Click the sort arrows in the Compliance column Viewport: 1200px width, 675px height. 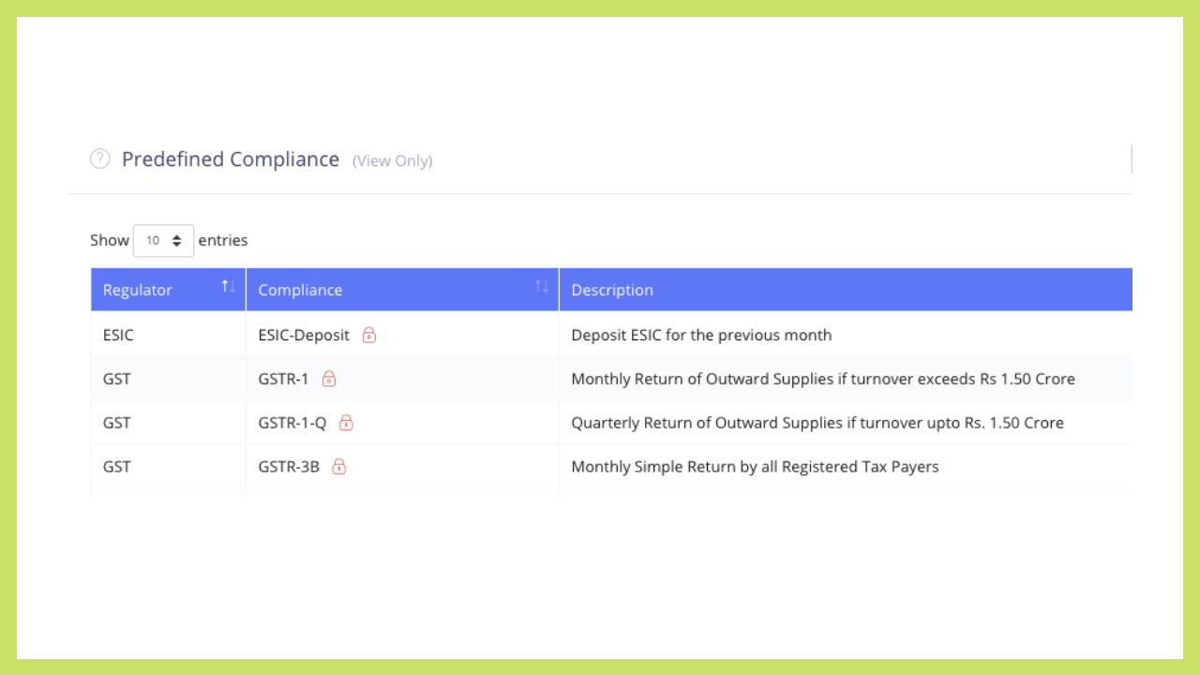click(541, 287)
